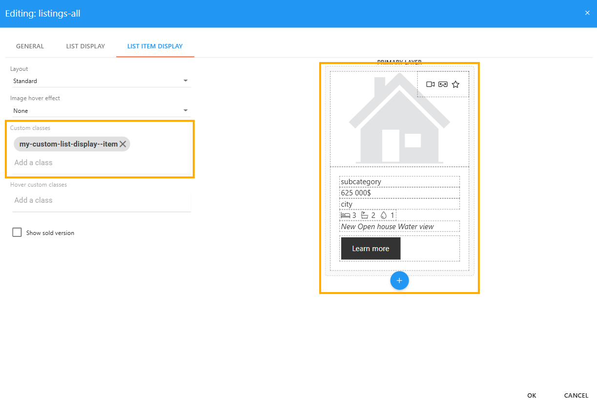Click the blue plus add-layer button
Screen dimensions: 597x404
click(x=399, y=280)
